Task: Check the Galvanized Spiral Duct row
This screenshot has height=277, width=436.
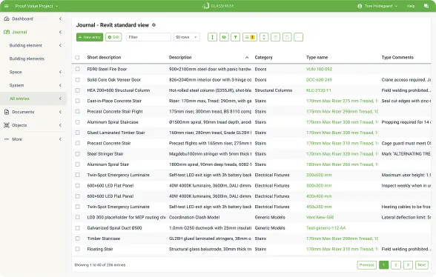Action: tap(77, 228)
